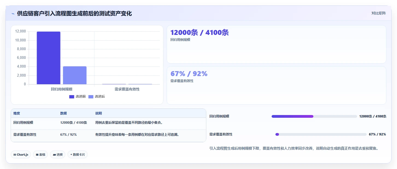
Task: Click the 用例去重后保留的是 description cell
Action: point(129,123)
